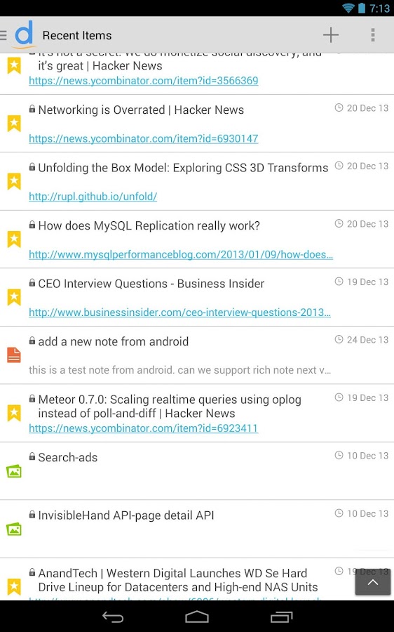Click bookmark star for CEO Interview Questions
The width and height of the screenshot is (394, 632).
pos(14,297)
